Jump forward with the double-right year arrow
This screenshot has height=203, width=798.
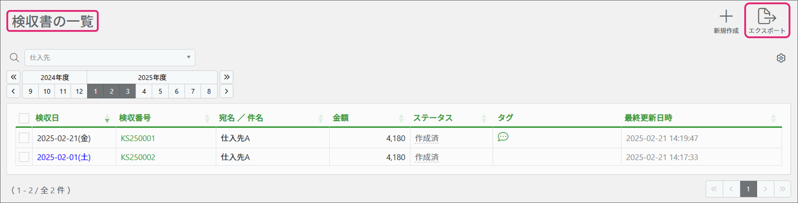pyautogui.click(x=227, y=77)
